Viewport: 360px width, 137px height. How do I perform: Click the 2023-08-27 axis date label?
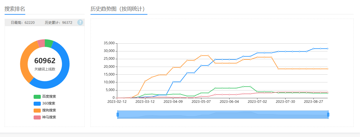tap(313, 101)
